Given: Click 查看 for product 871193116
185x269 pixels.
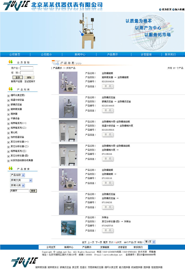Looking at the screenshot, I should click(108, 183).
